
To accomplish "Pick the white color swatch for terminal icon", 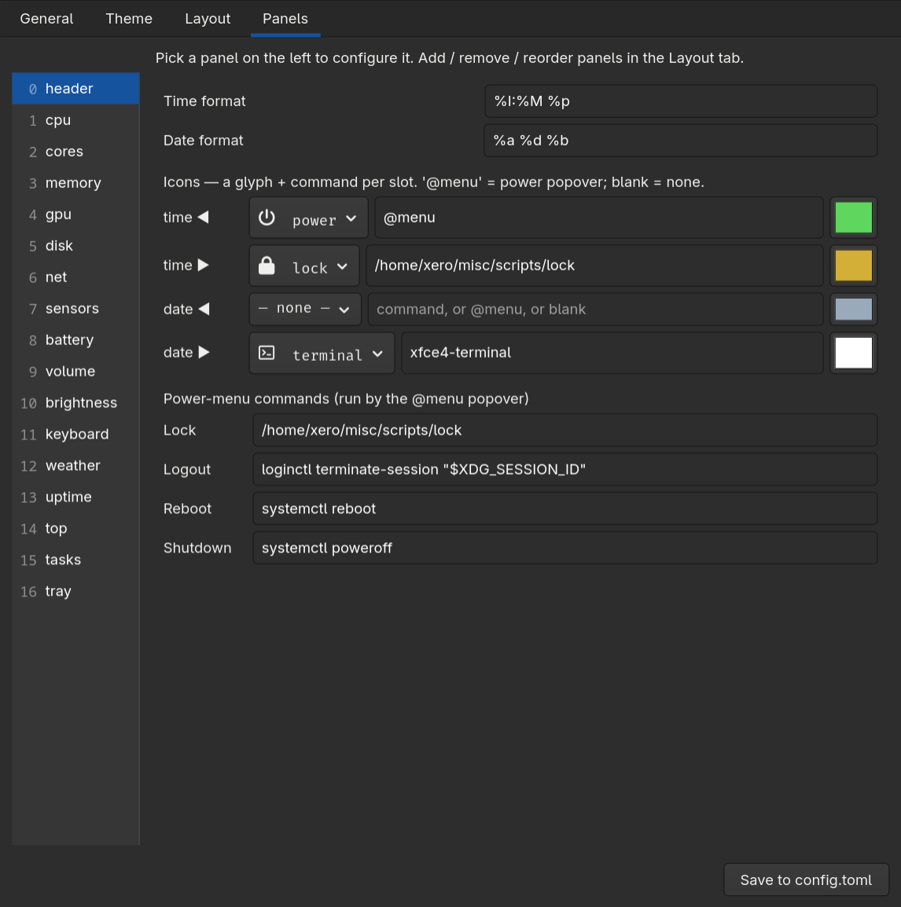I will pos(854,353).
